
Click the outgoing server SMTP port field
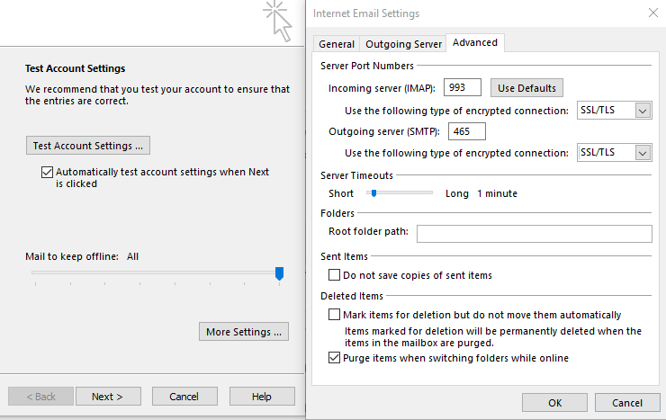[467, 131]
